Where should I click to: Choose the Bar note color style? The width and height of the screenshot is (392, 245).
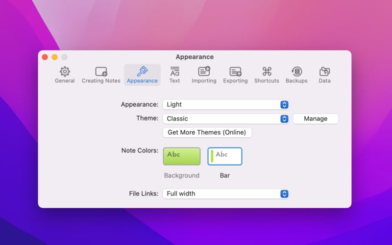[x=225, y=156]
